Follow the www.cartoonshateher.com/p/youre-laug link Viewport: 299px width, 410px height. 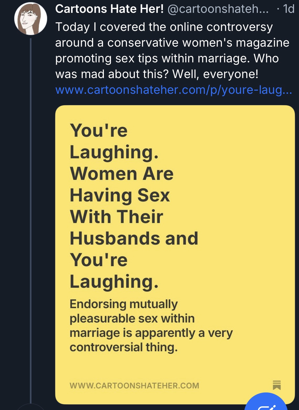tap(173, 90)
